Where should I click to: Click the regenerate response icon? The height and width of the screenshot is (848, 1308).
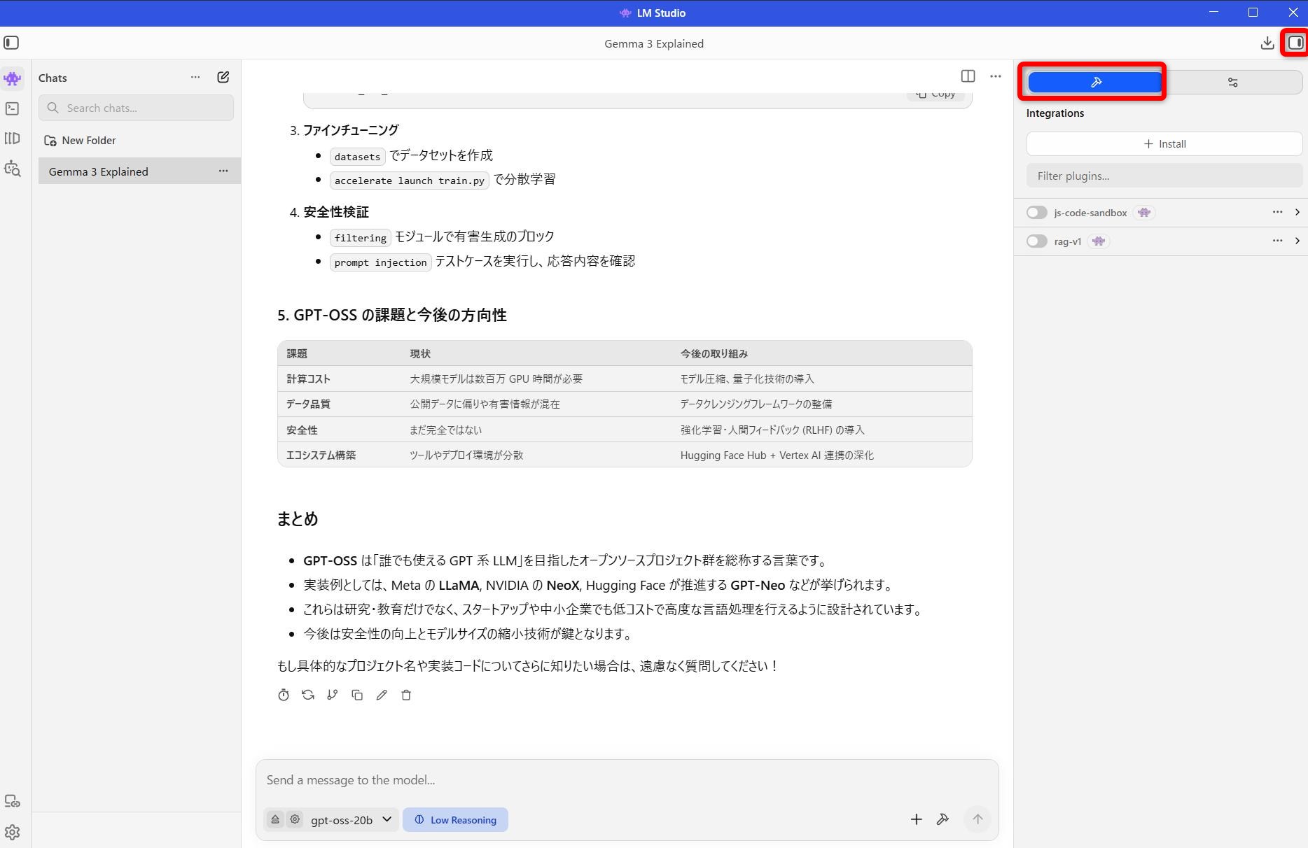click(307, 695)
